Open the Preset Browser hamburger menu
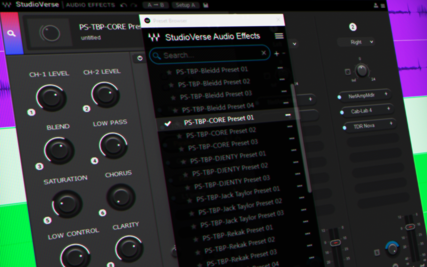The image size is (427, 267). (x=279, y=36)
